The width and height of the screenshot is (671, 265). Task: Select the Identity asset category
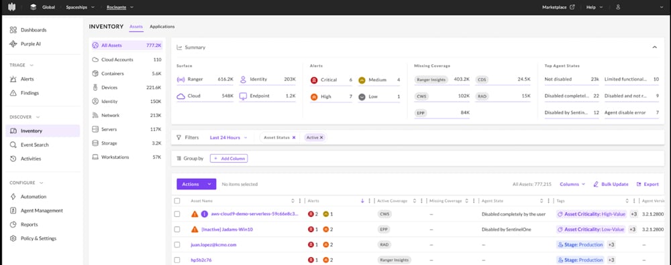[x=127, y=102]
